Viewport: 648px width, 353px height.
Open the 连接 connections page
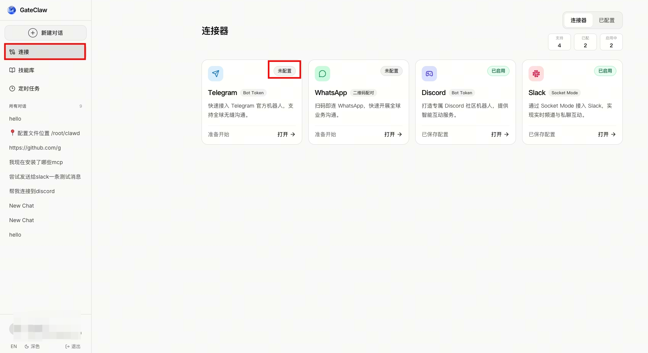click(24, 52)
